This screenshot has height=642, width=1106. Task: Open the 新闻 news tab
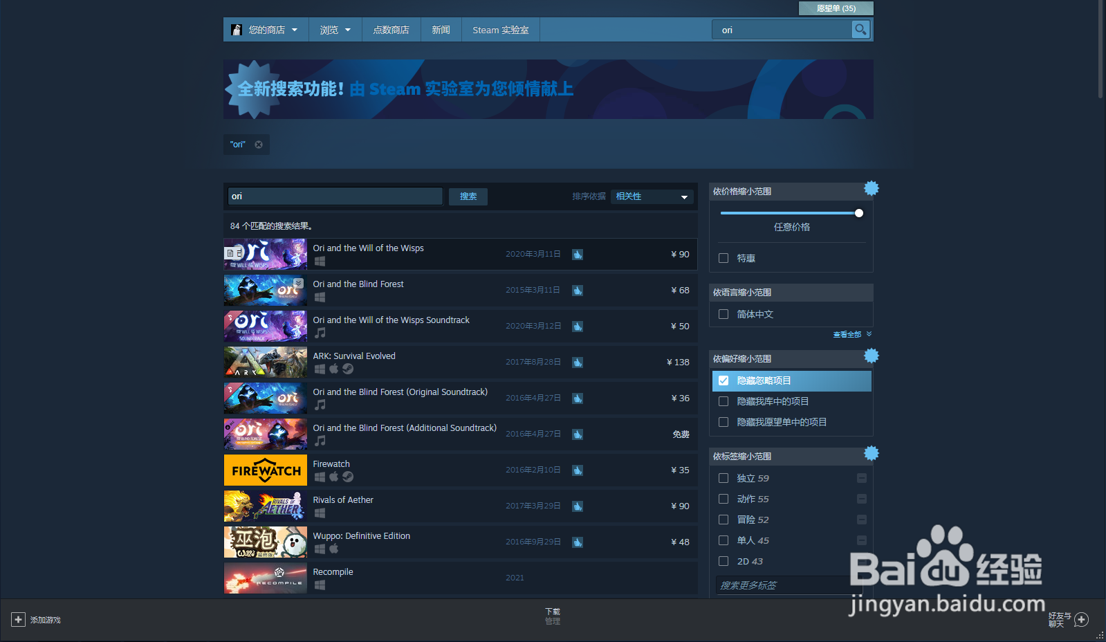pyautogui.click(x=441, y=30)
